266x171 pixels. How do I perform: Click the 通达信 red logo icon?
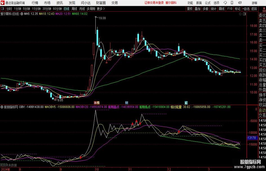(x=3, y=3)
